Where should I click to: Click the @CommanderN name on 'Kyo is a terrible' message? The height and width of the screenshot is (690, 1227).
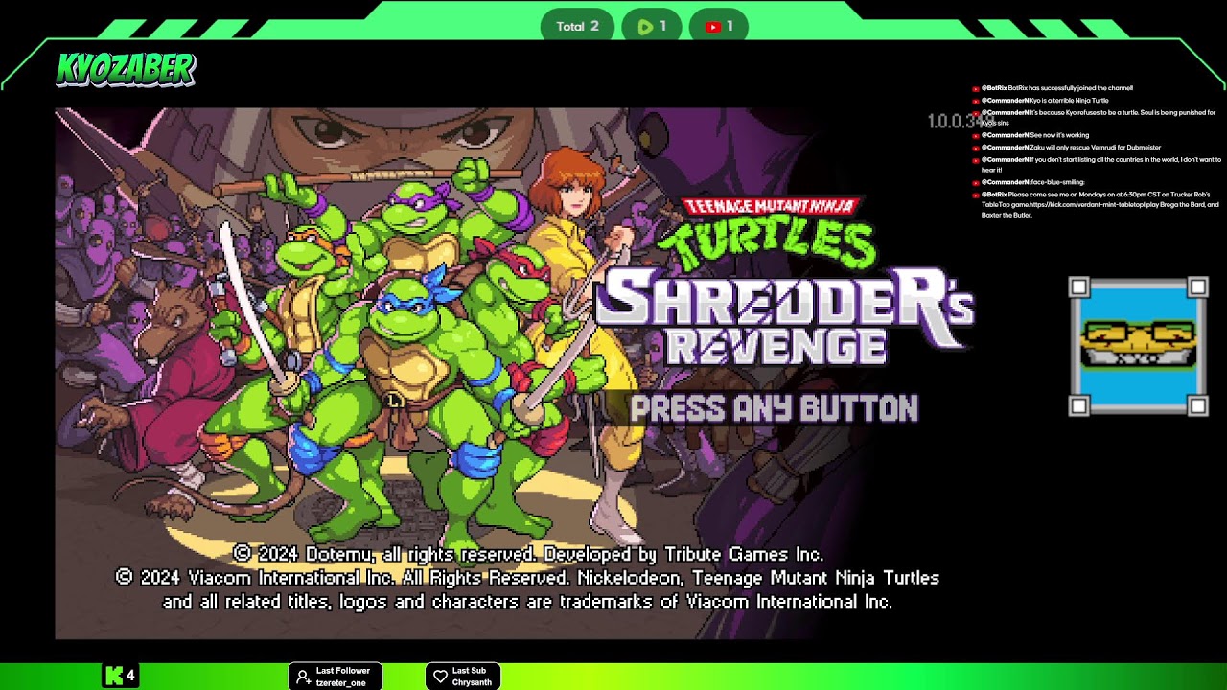pos(1005,101)
